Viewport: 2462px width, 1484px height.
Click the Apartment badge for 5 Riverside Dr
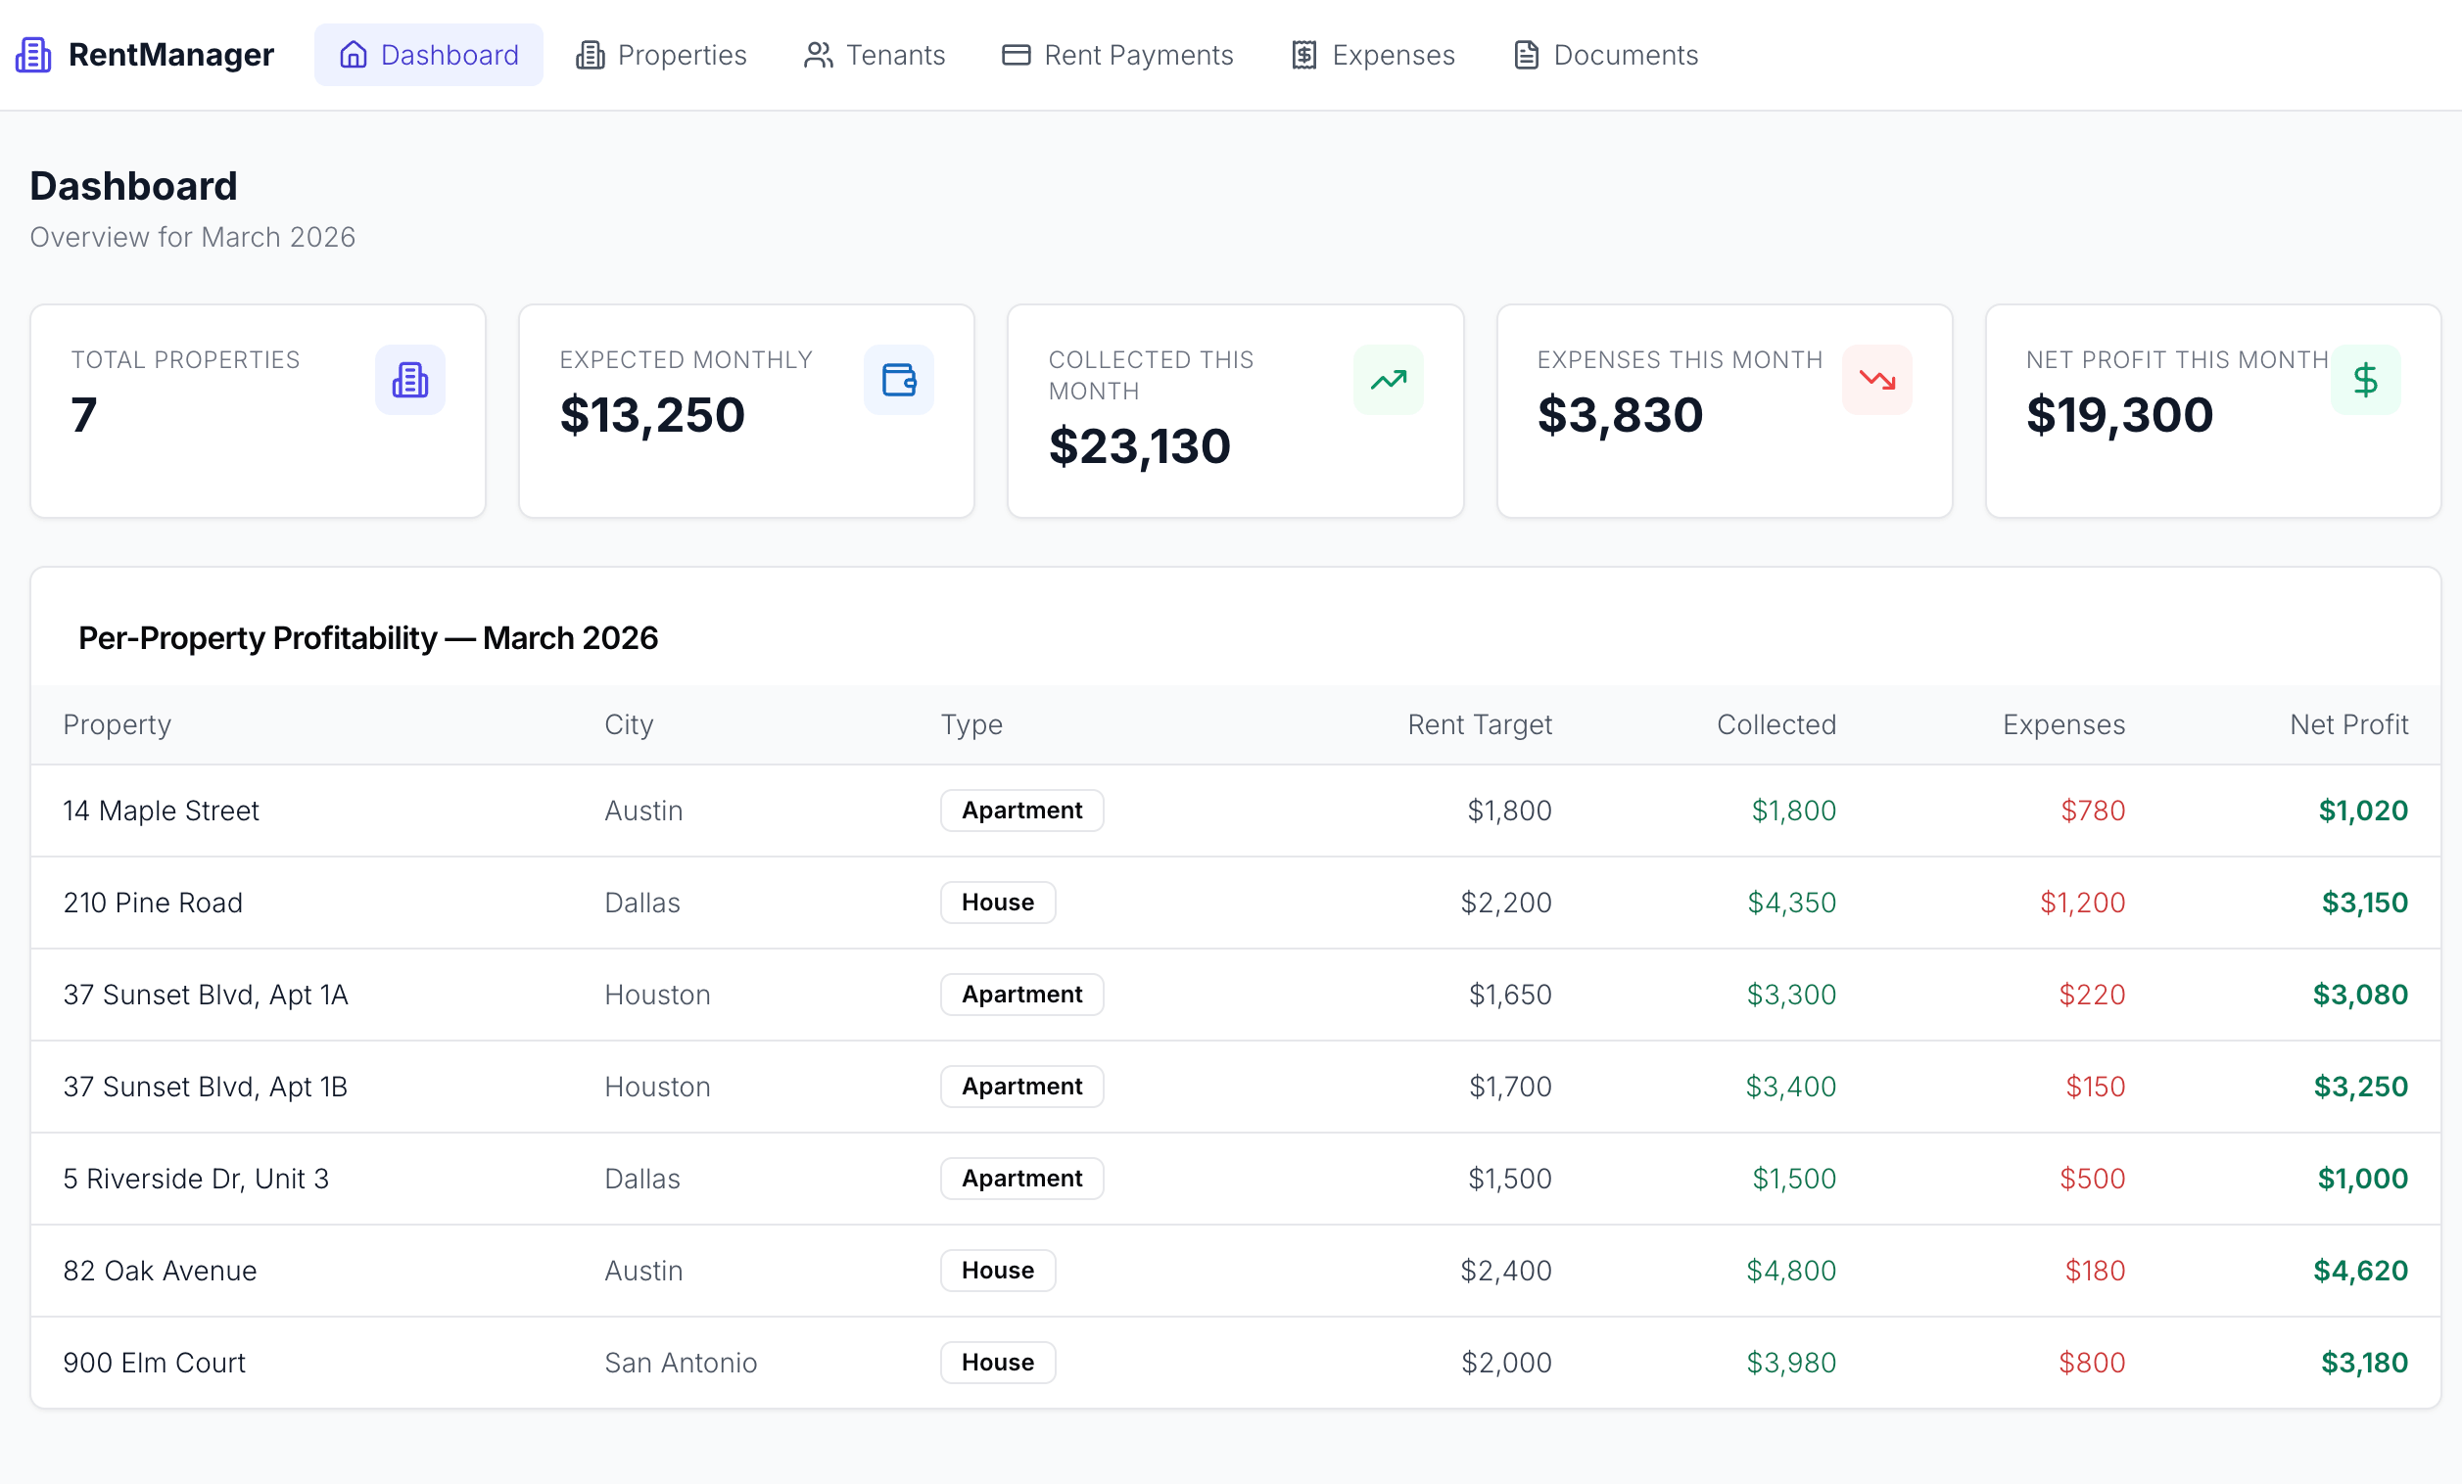[x=1021, y=1179]
